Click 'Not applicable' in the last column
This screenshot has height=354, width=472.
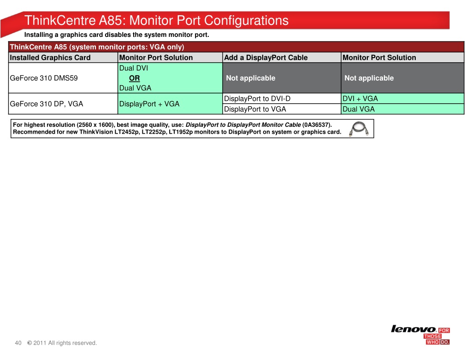[369, 78]
